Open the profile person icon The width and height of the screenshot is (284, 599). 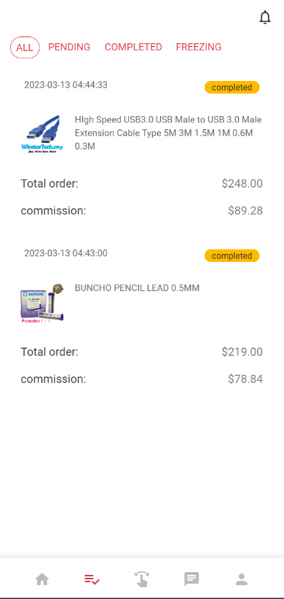241,579
